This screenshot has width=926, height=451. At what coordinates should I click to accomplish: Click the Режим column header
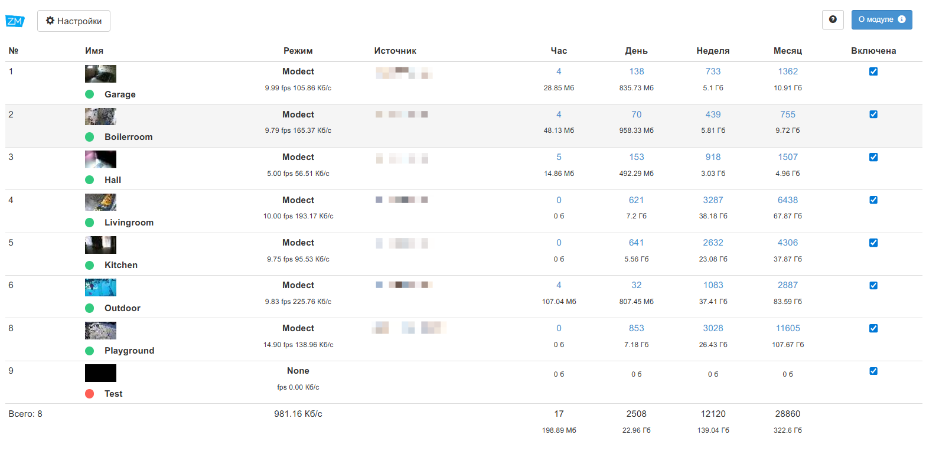tap(298, 51)
